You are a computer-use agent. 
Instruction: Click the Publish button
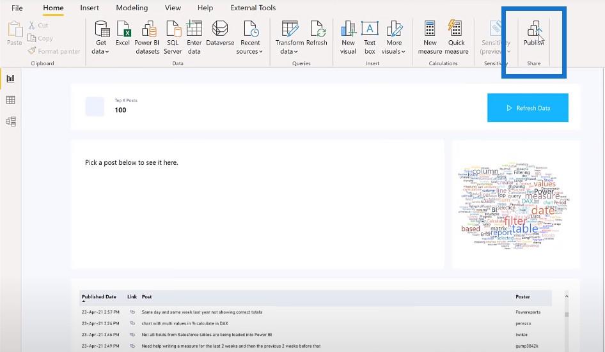(x=533, y=34)
